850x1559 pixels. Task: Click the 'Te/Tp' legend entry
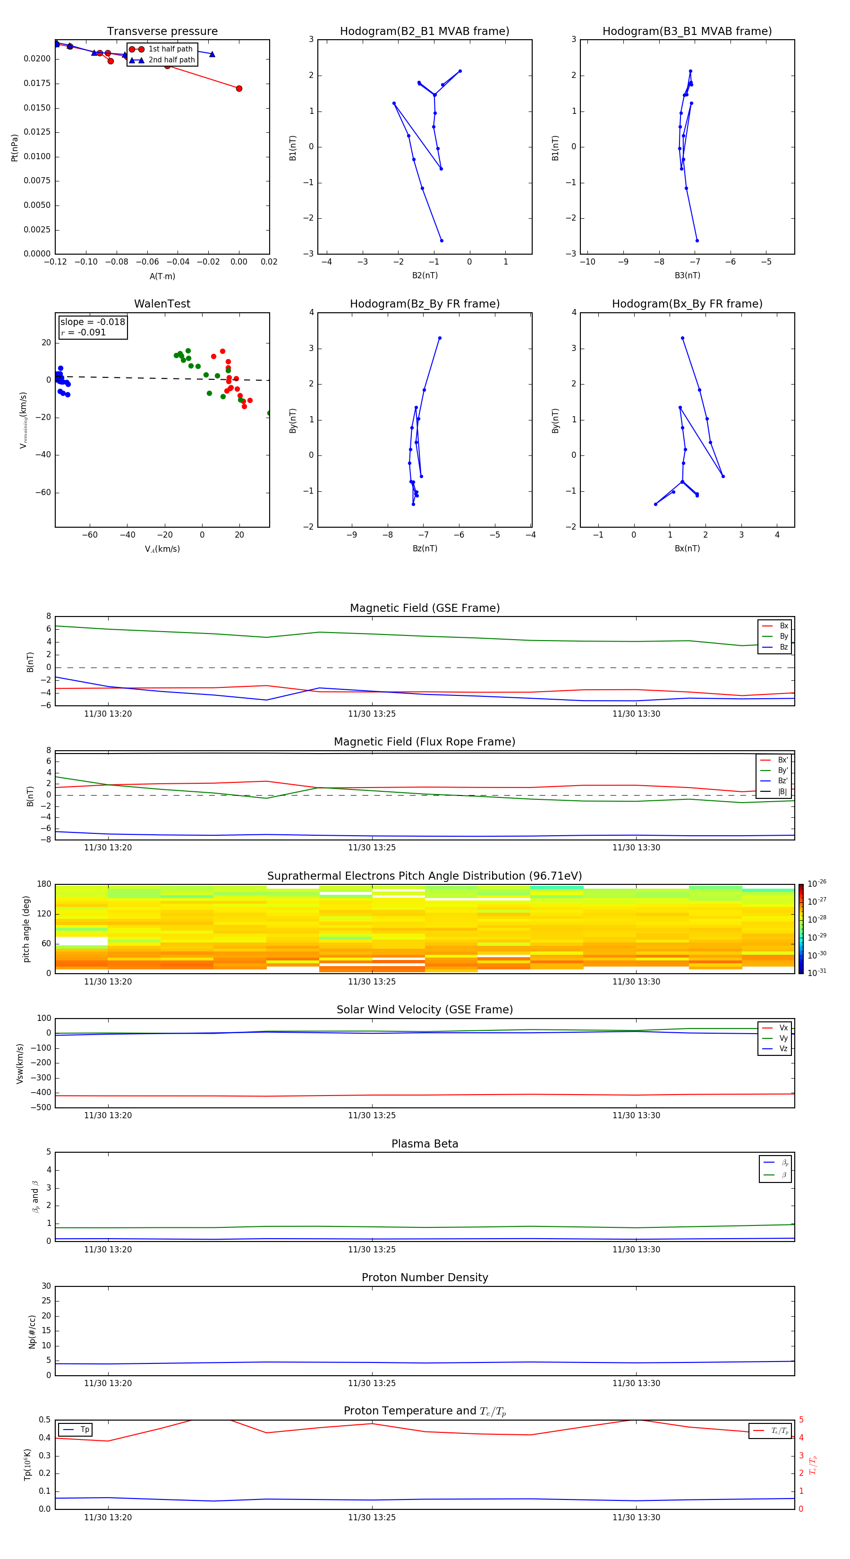click(x=771, y=1431)
